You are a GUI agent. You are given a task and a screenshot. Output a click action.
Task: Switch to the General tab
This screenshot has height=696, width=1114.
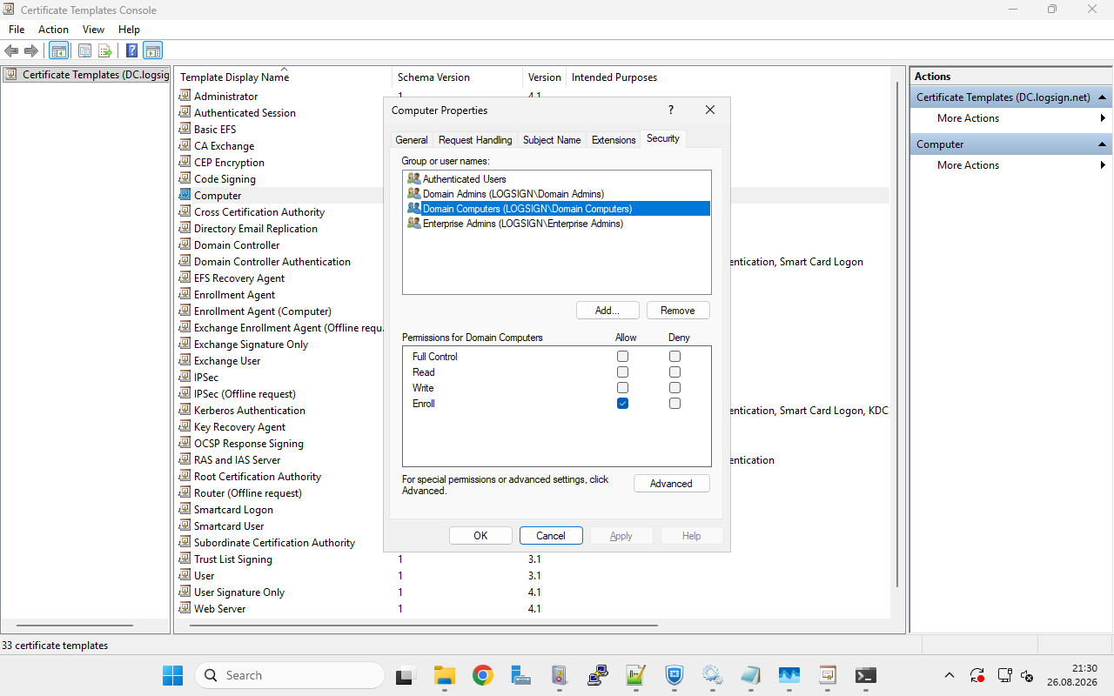[412, 140]
